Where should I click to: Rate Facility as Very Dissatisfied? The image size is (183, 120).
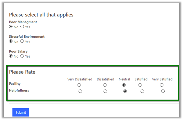tap(79, 85)
